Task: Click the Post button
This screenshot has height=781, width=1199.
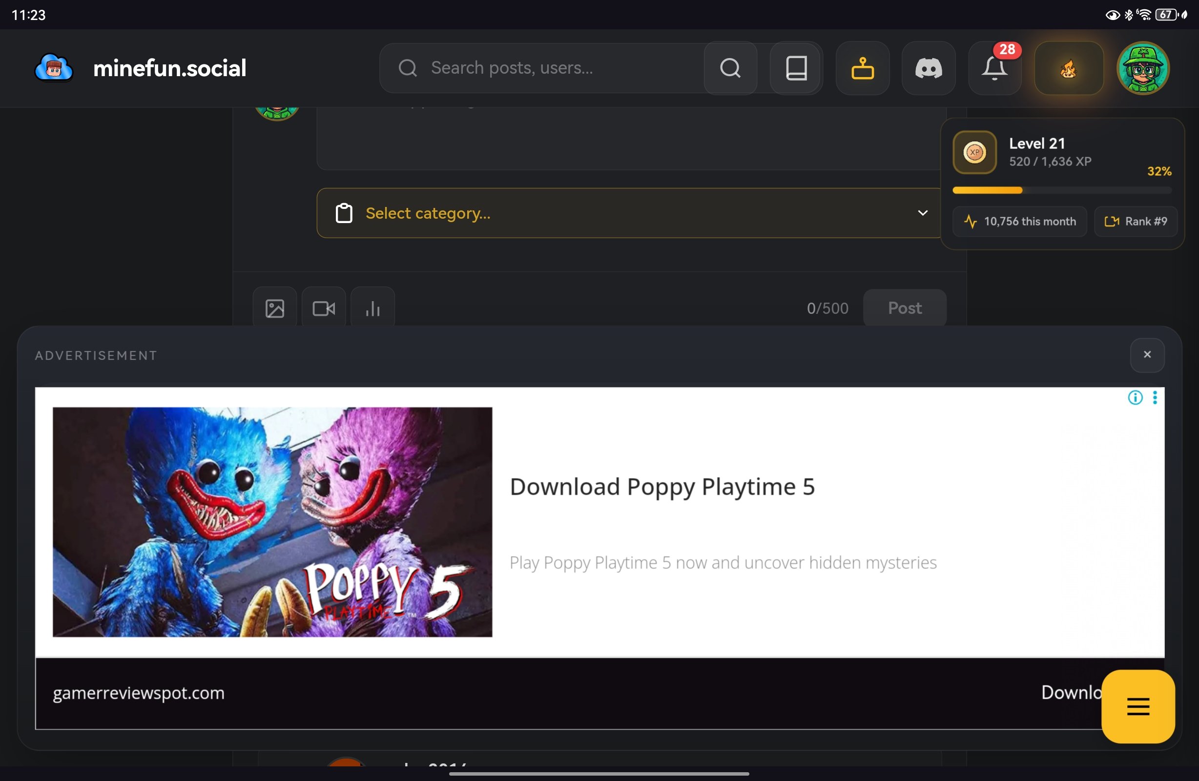Action: [x=904, y=308]
